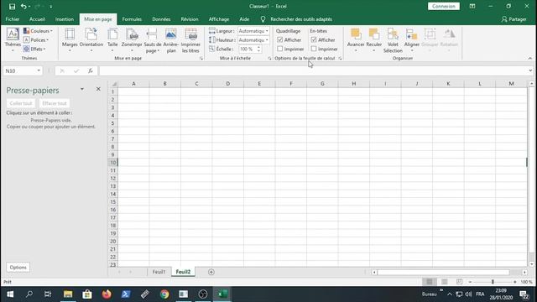Screen dimensions: 537x302
Task: Click Rechercher des outils adaptés box
Action: 301,19
